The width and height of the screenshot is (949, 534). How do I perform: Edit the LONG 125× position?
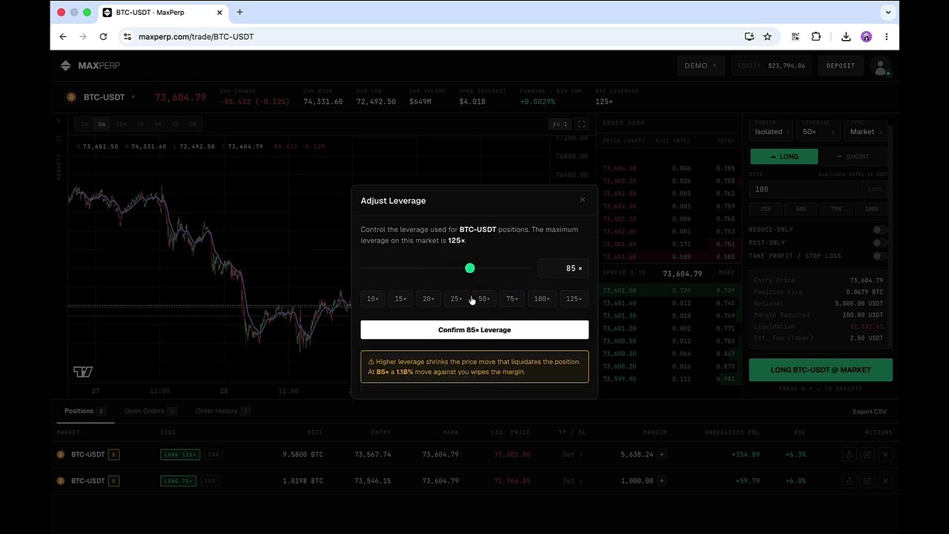pyautogui.click(x=867, y=455)
